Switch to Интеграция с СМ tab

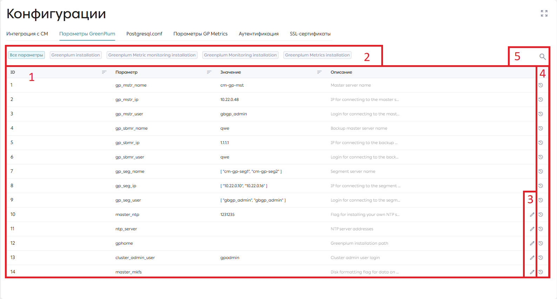coord(27,34)
